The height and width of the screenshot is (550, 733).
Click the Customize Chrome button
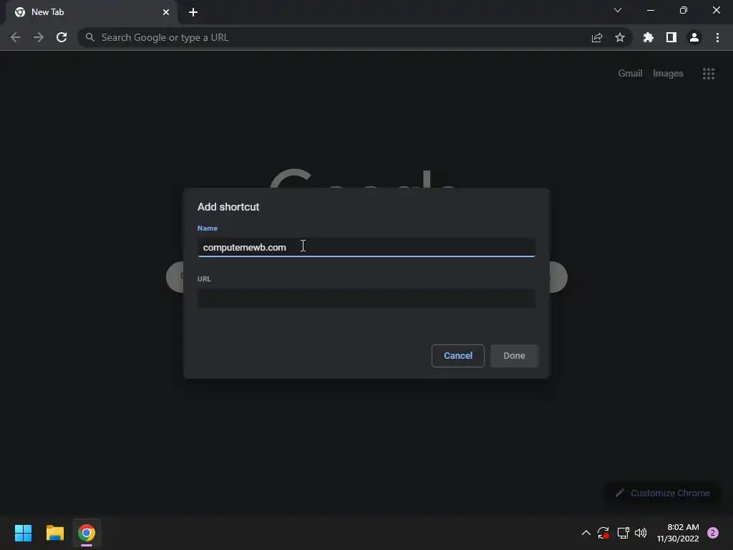664,493
